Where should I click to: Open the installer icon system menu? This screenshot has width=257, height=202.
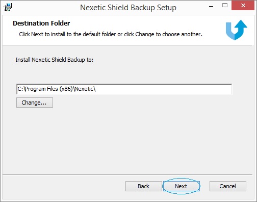pos(8,8)
